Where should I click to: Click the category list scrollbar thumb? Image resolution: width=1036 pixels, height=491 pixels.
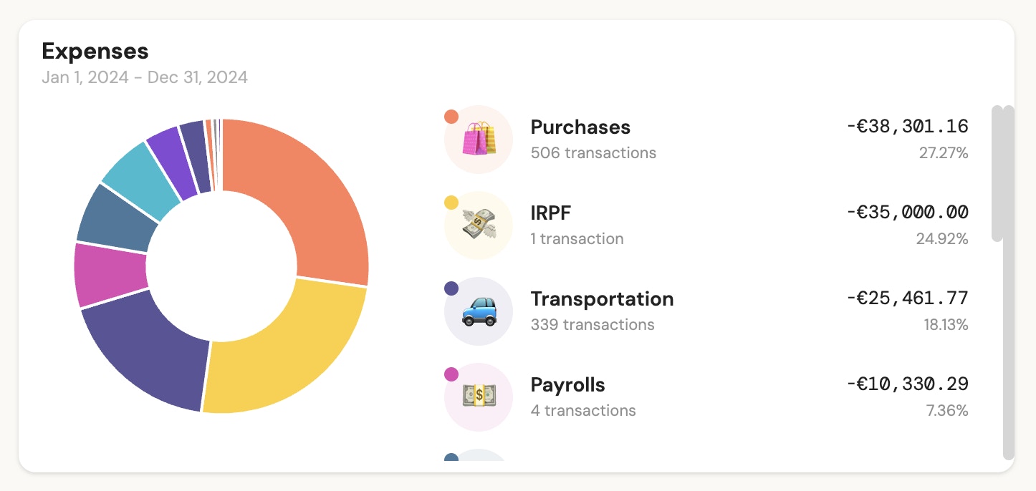pos(997,173)
